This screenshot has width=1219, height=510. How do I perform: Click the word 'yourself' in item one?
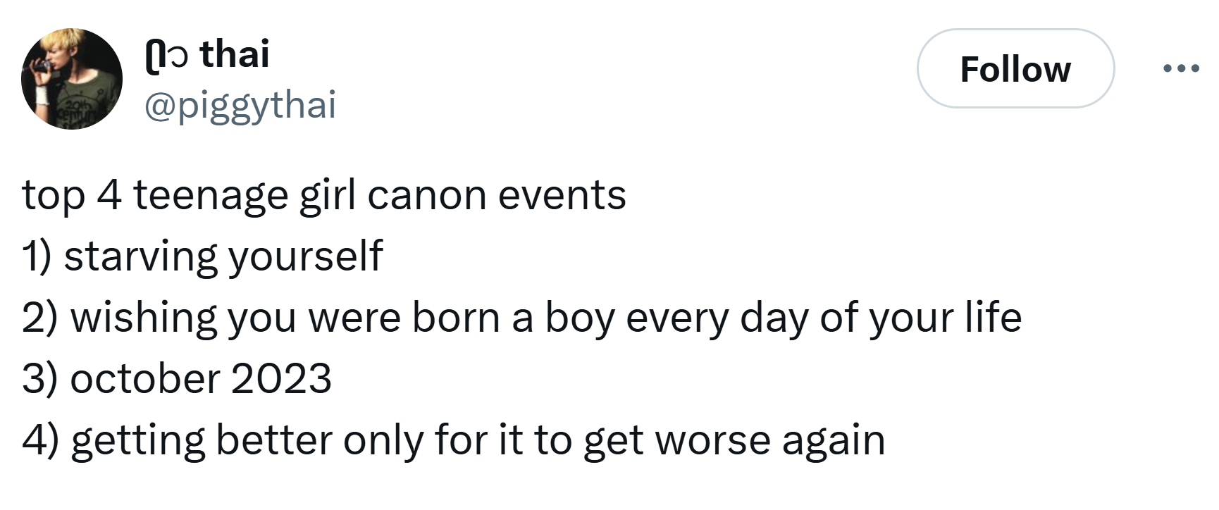[x=305, y=256]
